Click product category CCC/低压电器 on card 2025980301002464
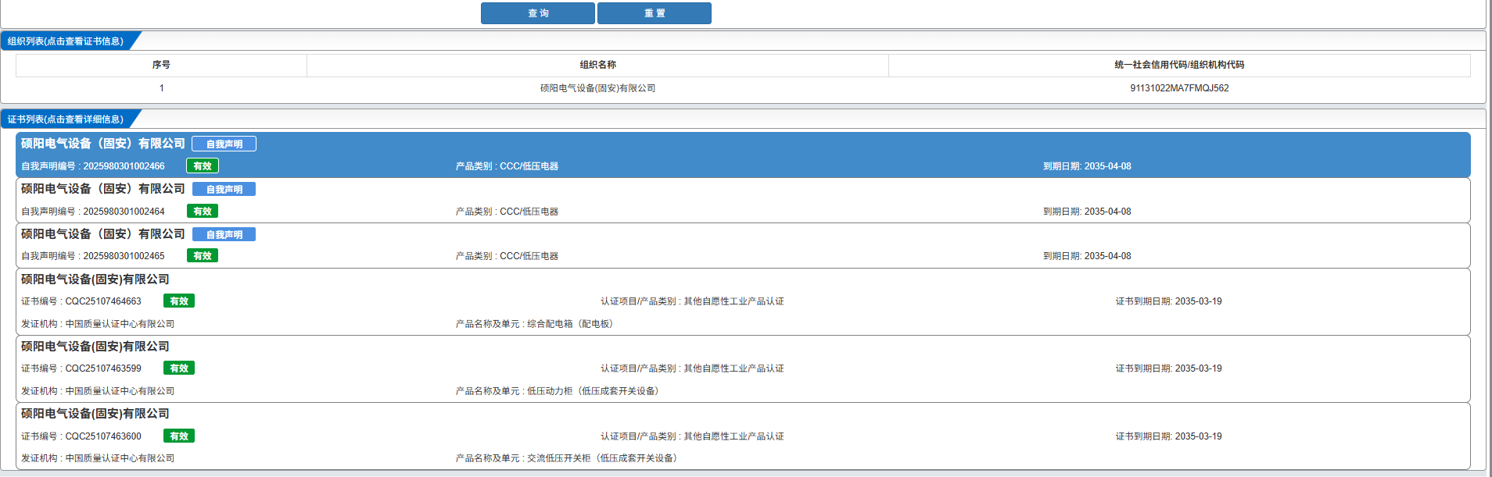1492x477 pixels. (529, 212)
